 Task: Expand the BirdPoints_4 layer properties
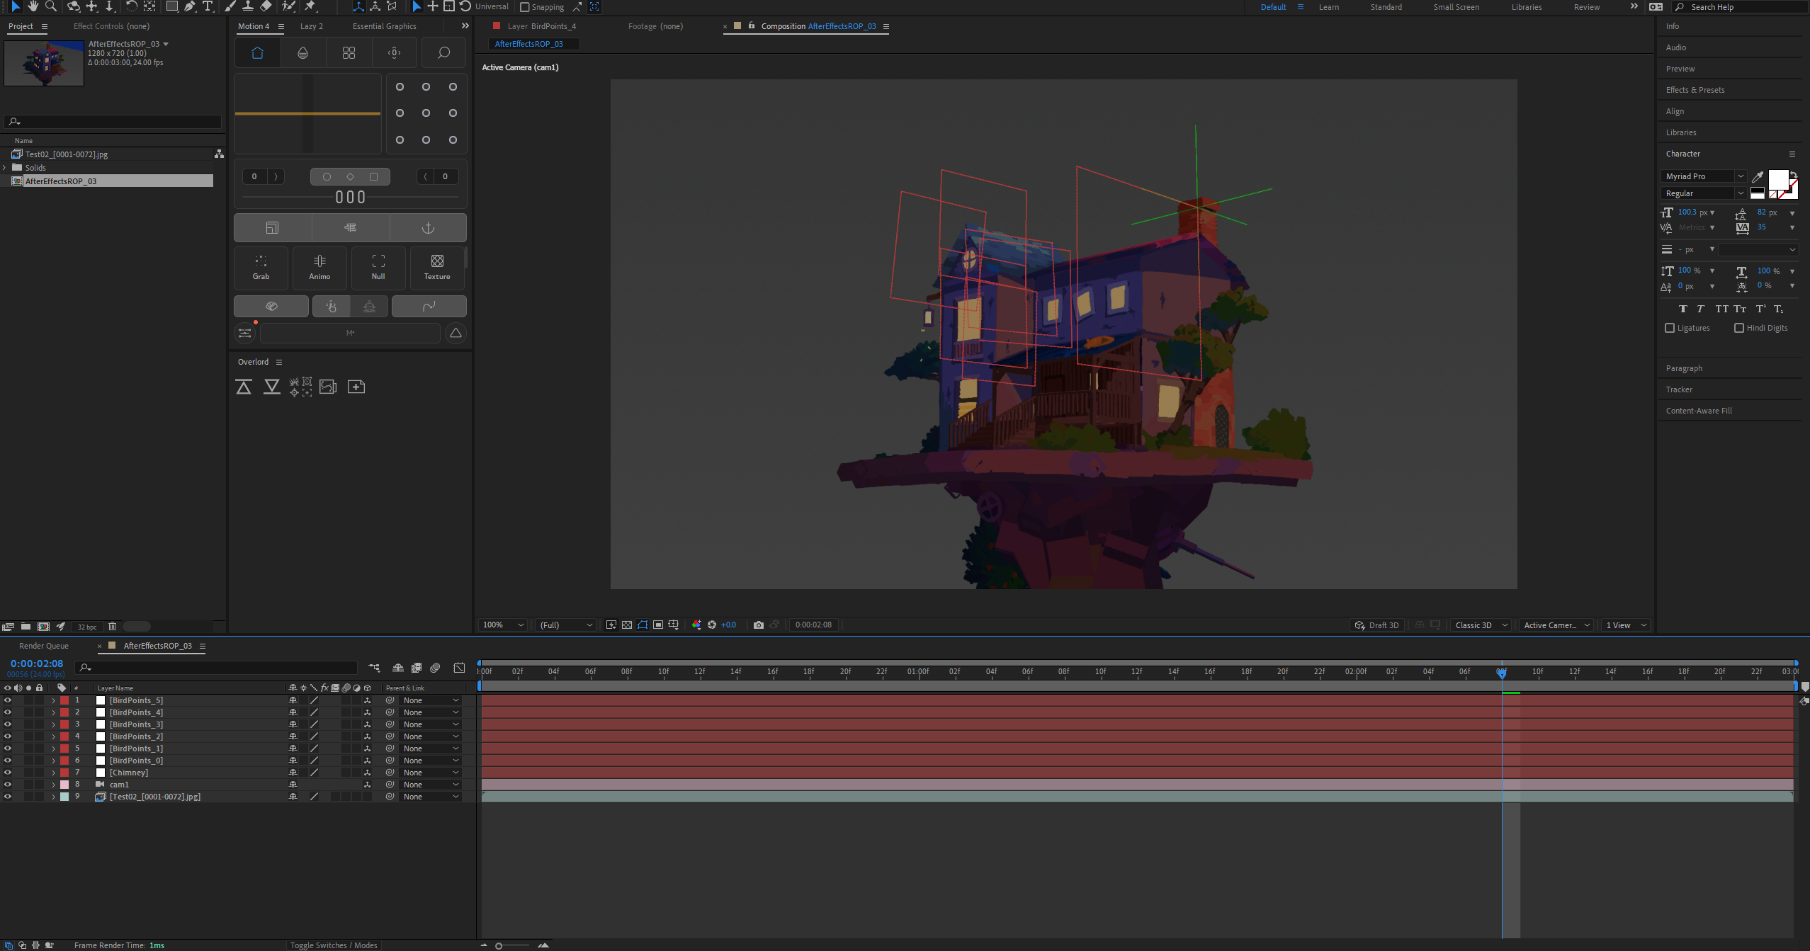click(53, 712)
